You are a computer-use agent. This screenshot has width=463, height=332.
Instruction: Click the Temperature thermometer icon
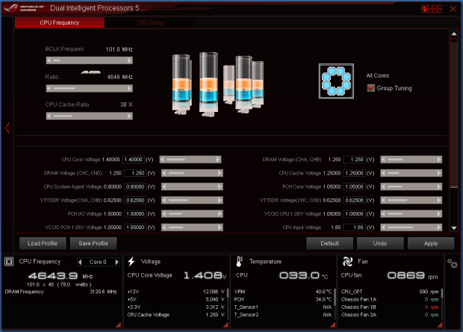[239, 261]
